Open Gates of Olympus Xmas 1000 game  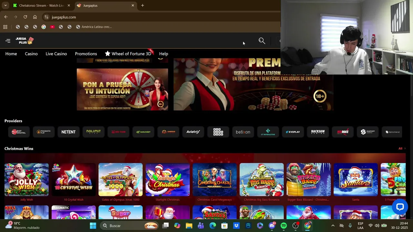[x=120, y=179]
